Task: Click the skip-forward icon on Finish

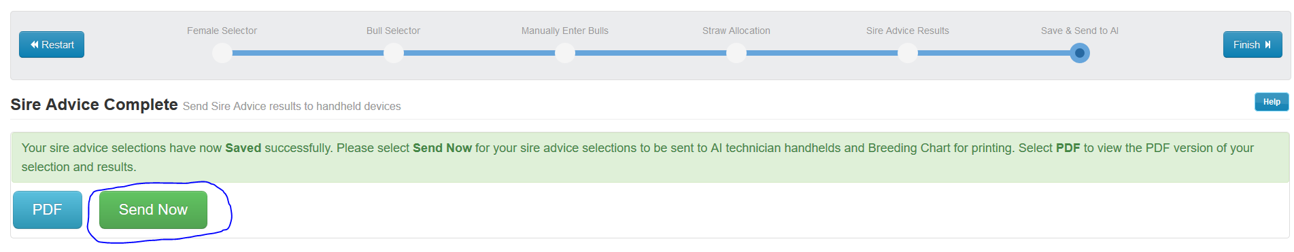Action: pyautogui.click(x=1267, y=45)
